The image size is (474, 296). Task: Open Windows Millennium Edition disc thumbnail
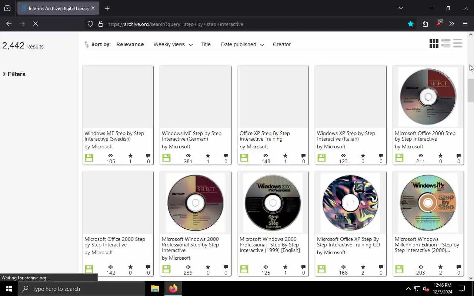click(x=428, y=203)
